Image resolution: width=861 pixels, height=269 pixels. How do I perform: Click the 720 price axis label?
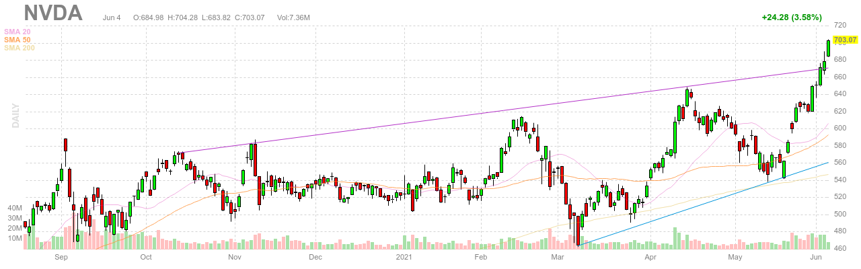[x=840, y=25]
